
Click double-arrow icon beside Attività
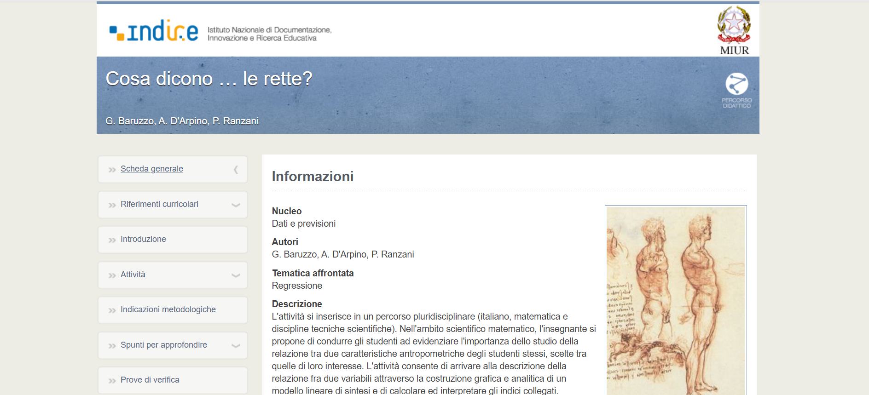pos(112,275)
